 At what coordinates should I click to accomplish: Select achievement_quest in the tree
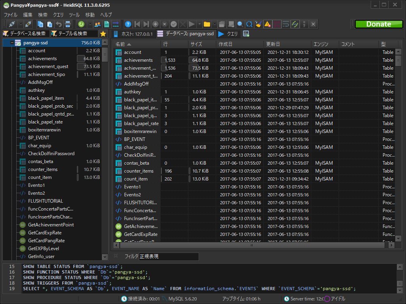pyautogui.click(x=48, y=66)
